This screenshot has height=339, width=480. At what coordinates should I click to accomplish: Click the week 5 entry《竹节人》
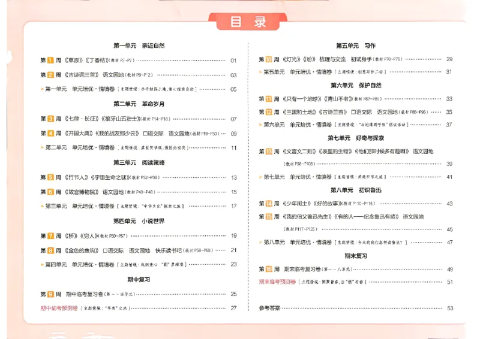[x=139, y=177]
